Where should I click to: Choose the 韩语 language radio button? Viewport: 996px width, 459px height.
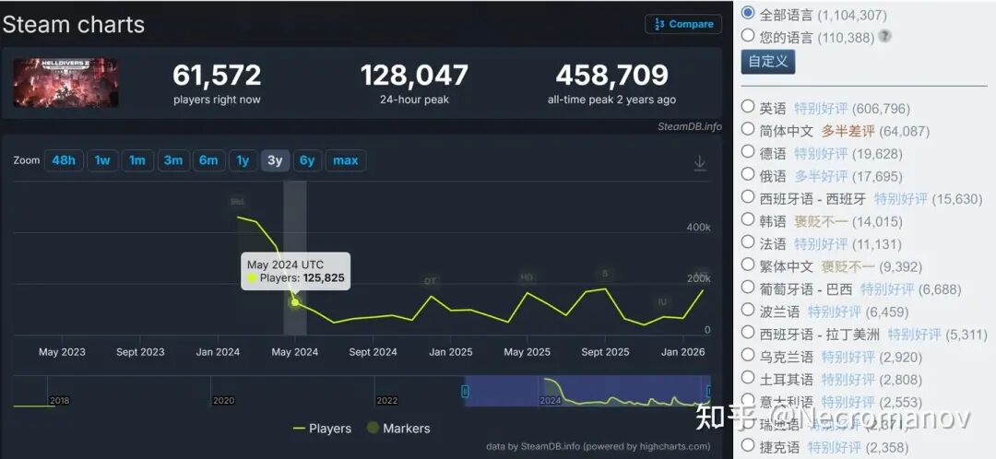tap(748, 219)
